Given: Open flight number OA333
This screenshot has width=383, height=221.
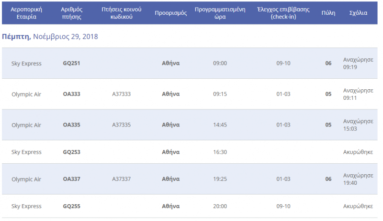Looking at the screenshot, I should (71, 94).
